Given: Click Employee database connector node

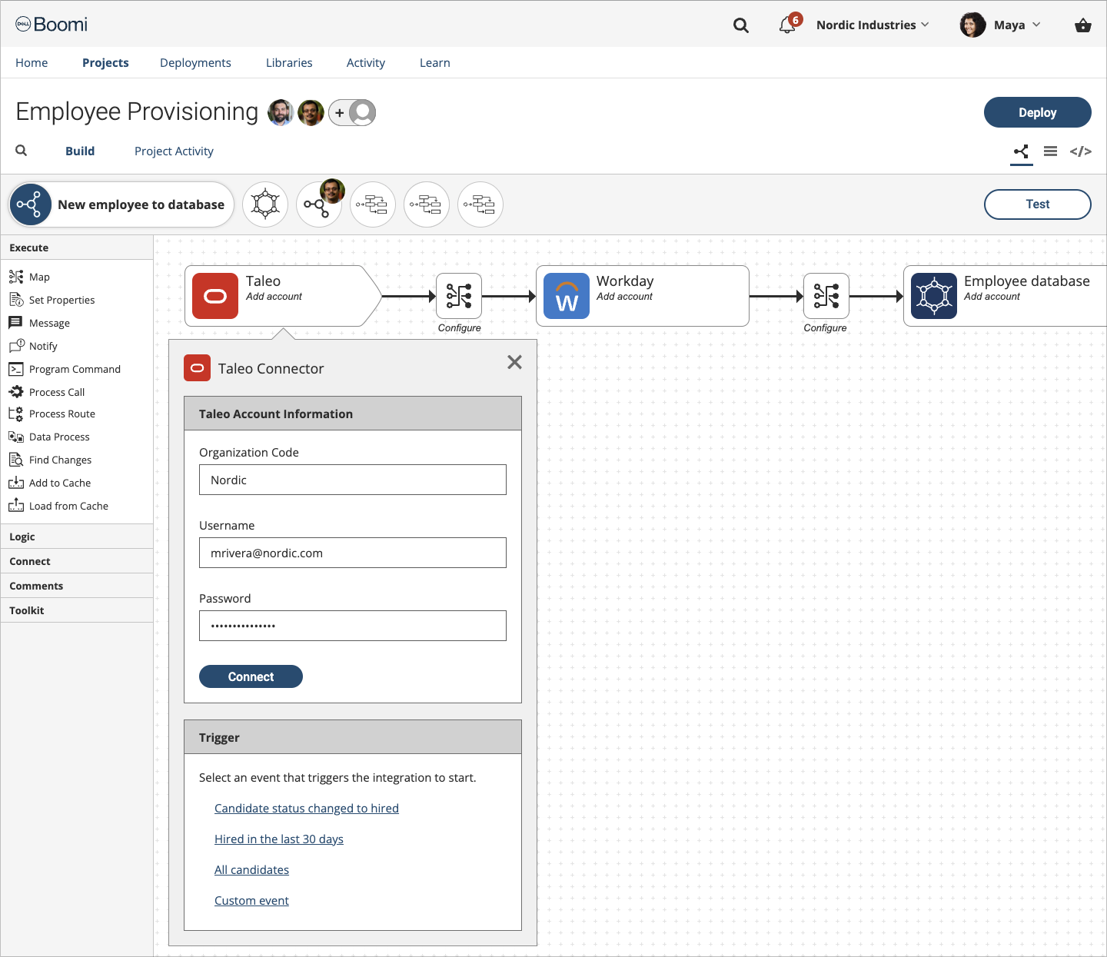Looking at the screenshot, I should pos(1005,296).
